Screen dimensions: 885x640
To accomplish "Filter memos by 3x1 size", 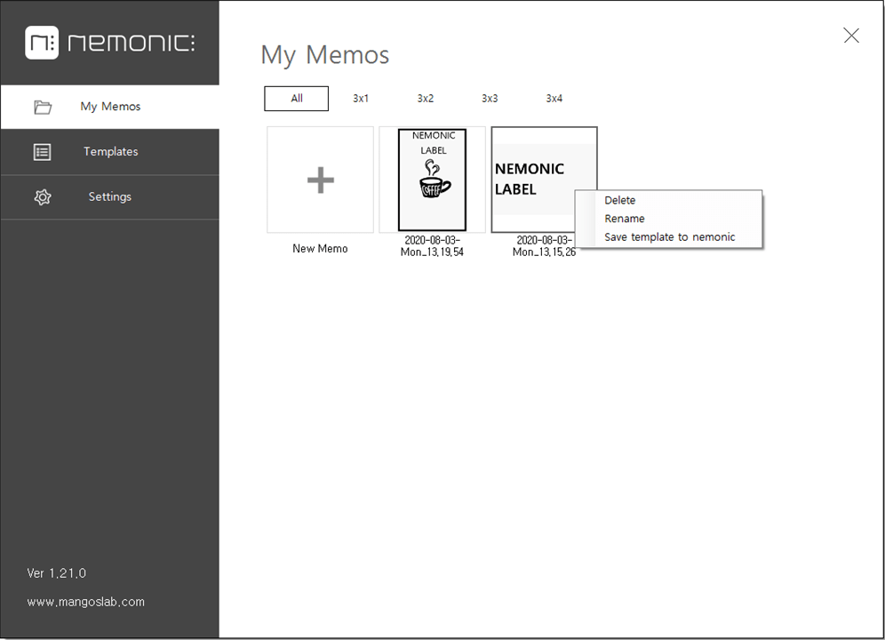I will pyautogui.click(x=361, y=99).
